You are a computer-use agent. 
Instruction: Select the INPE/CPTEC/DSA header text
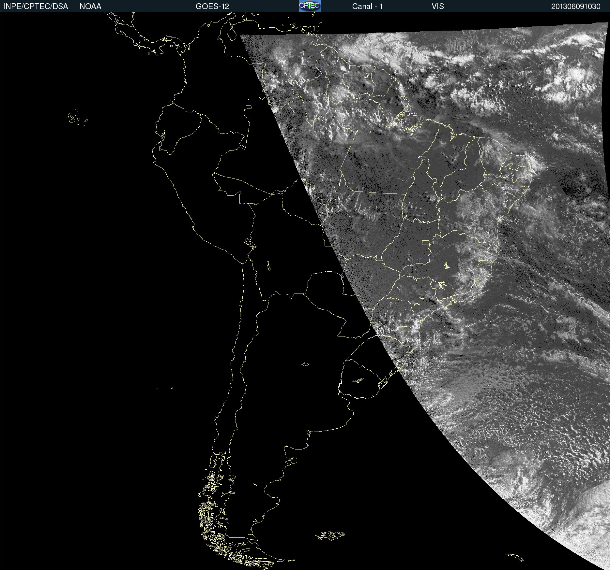tap(36, 7)
